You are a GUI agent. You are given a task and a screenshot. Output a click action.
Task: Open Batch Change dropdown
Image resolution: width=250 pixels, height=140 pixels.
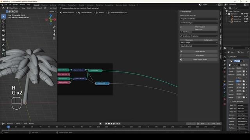click(x=199, y=42)
